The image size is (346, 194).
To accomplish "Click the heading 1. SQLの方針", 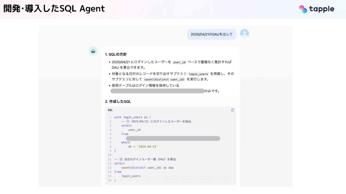I will tap(116, 54).
